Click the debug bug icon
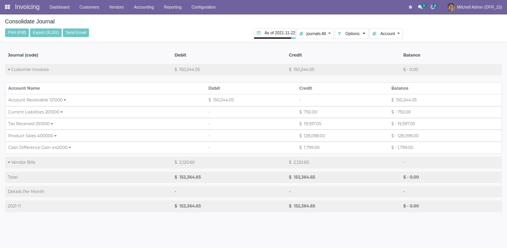This screenshot has width=507, height=248. 410,7
